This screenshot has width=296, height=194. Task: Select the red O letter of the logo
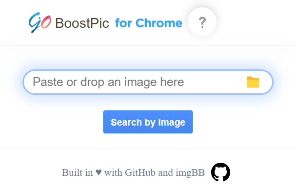pyautogui.click(x=46, y=22)
